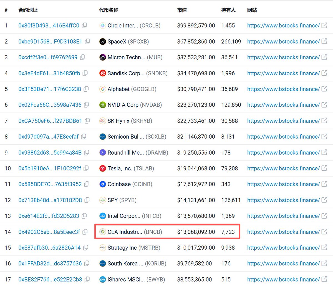This screenshot has height=286, width=333.
Task: Copy address icon beside 0xBE82F766...e522E2Cb8
Action: point(87,279)
